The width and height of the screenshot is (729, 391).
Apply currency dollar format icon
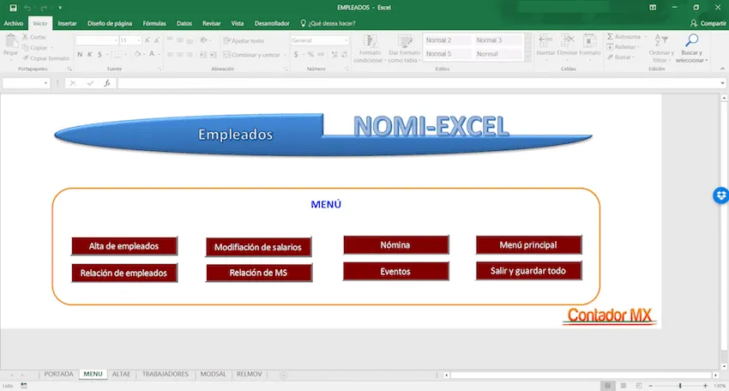point(296,54)
